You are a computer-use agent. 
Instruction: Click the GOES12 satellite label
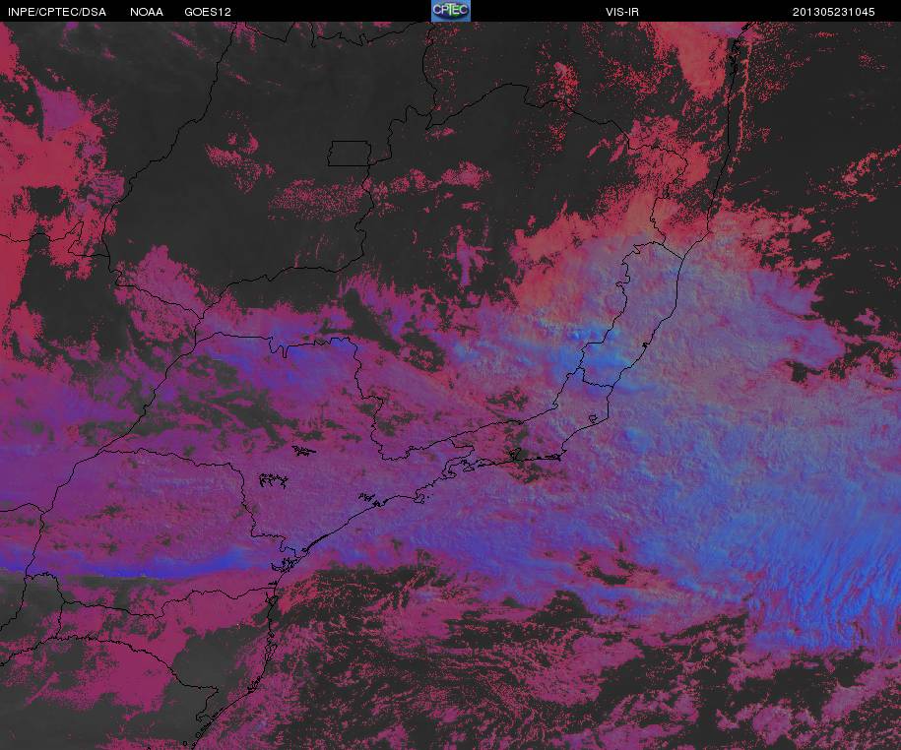(208, 12)
